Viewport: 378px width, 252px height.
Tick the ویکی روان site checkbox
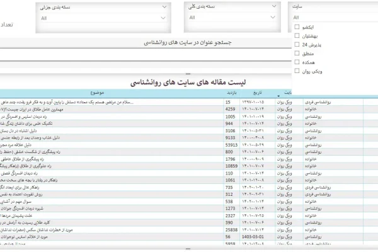pos(297,71)
